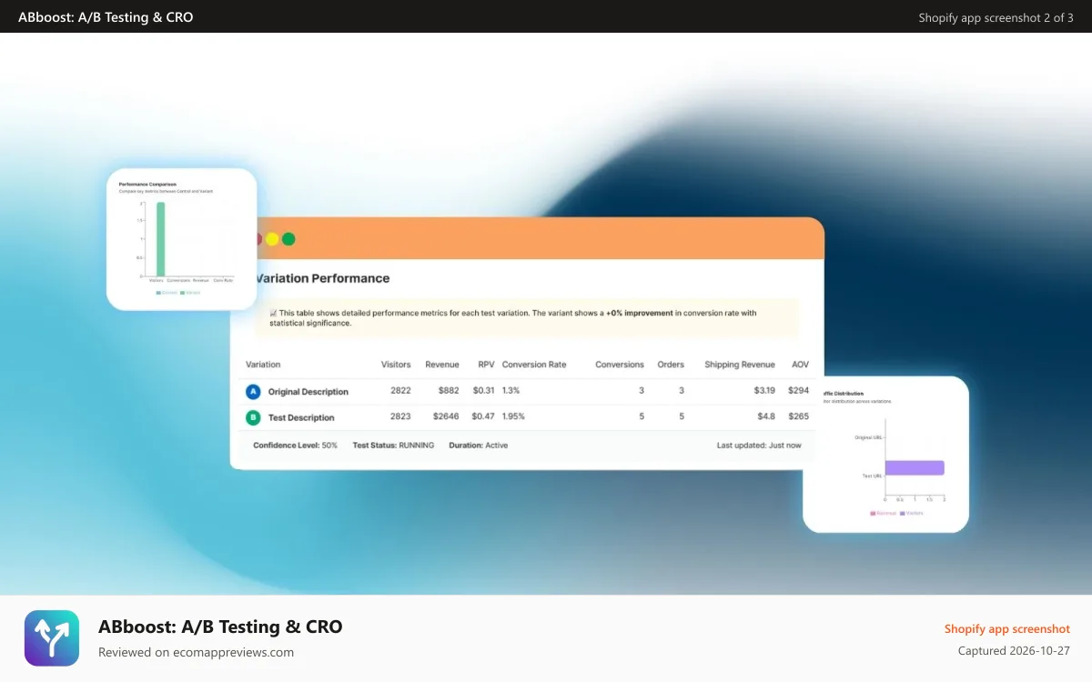Click the orange Shopify app screenshot label
This screenshot has height=682, width=1092.
[1007, 629]
